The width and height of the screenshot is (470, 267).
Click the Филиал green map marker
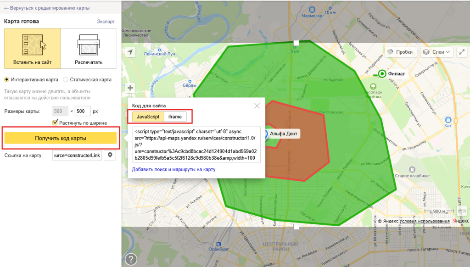coord(381,73)
